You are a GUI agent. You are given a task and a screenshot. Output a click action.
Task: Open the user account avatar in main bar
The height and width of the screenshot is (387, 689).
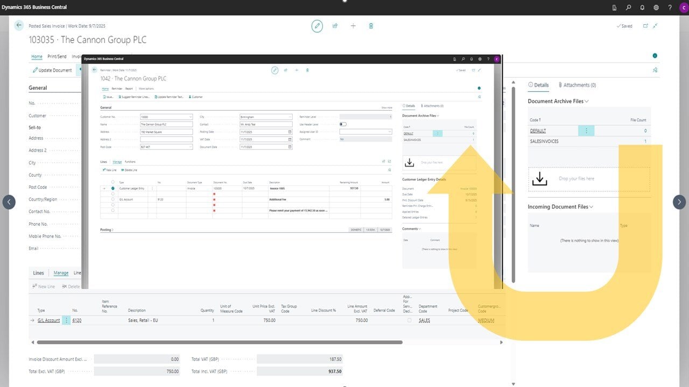684,8
